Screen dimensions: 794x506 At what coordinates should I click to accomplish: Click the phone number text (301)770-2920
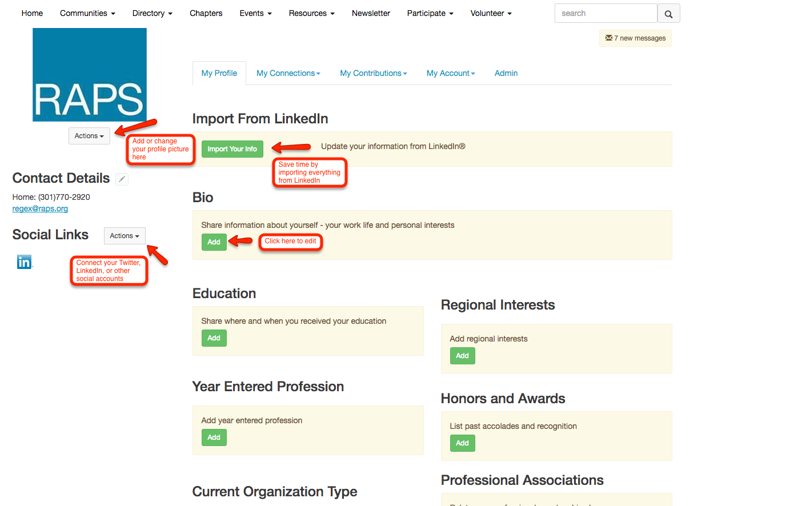point(64,197)
